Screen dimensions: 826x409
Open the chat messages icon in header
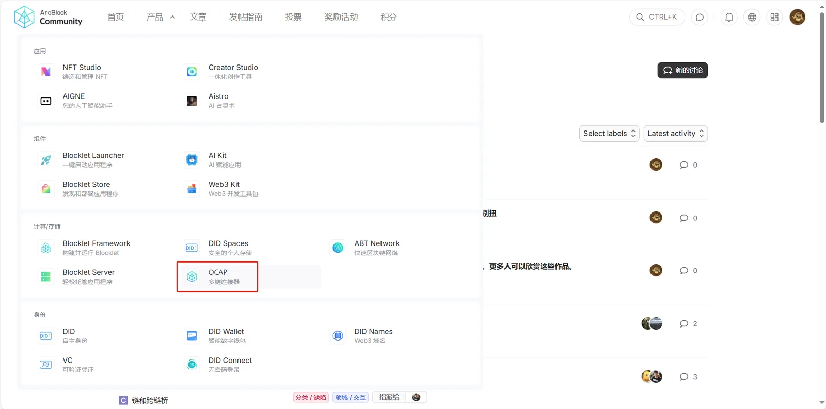(700, 17)
